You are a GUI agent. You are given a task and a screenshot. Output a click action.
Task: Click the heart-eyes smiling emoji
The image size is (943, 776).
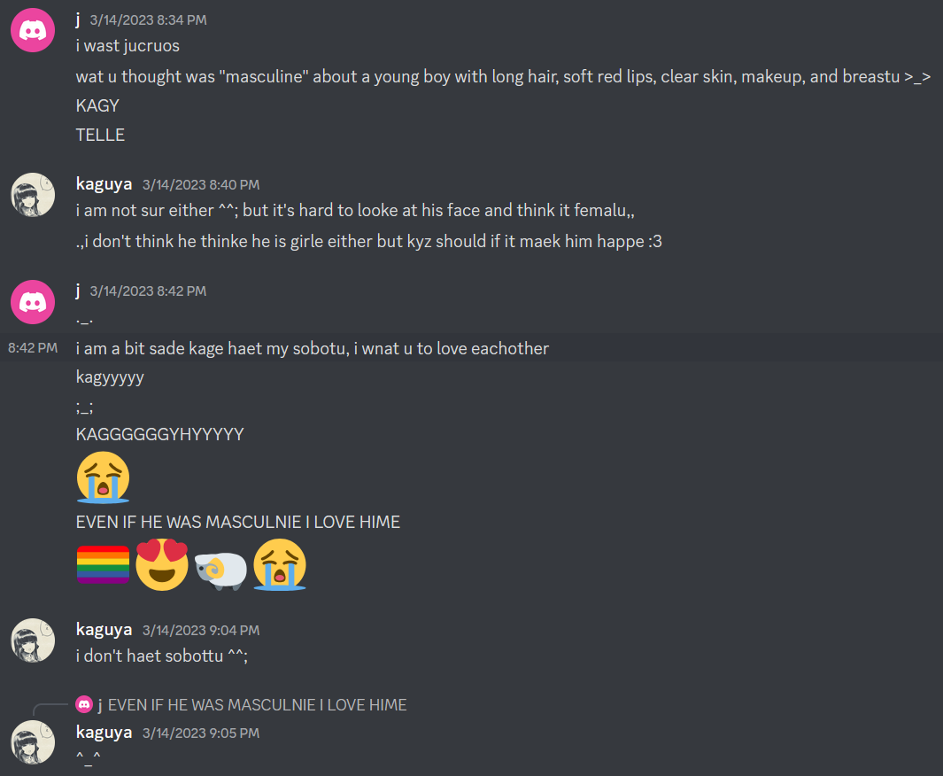point(162,565)
